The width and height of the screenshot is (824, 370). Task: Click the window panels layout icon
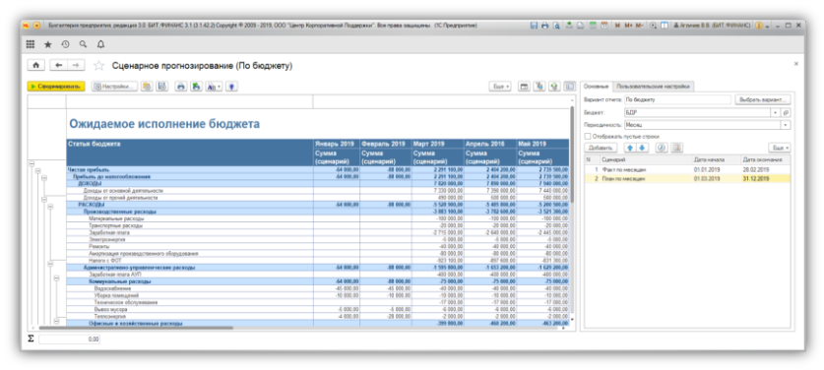(x=665, y=26)
